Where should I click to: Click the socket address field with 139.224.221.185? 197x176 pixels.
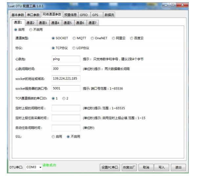click(66, 79)
